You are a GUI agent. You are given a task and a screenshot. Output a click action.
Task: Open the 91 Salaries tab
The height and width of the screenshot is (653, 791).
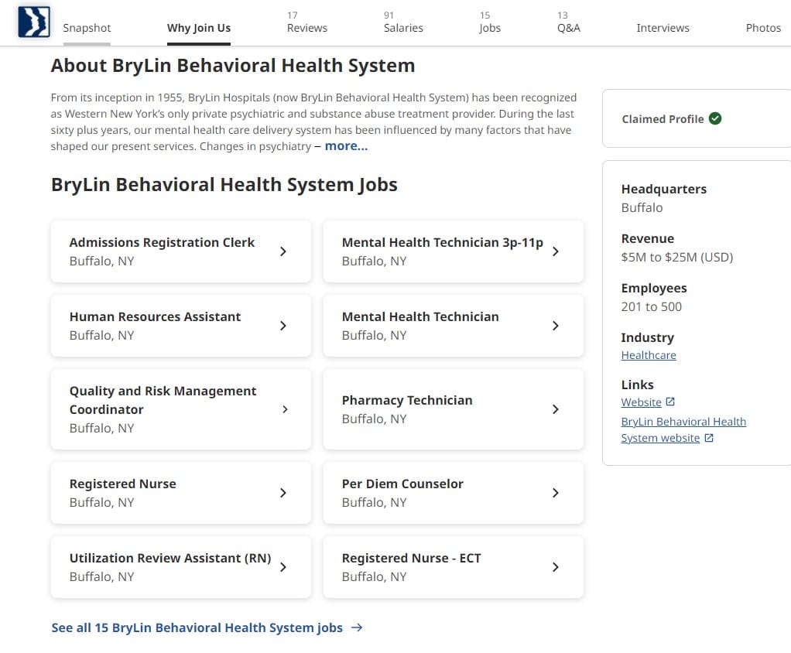403,22
